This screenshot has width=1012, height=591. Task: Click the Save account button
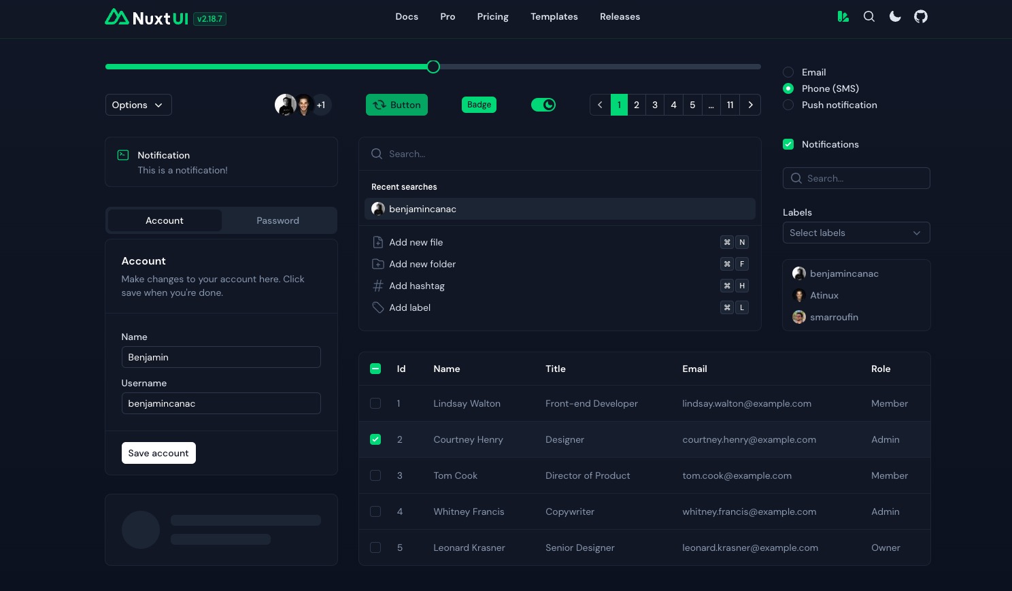[158, 453]
